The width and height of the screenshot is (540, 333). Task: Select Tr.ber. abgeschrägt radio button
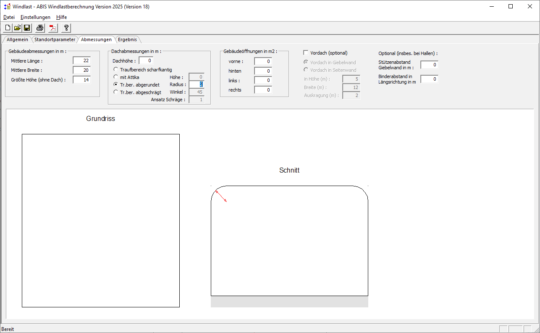[x=116, y=92]
